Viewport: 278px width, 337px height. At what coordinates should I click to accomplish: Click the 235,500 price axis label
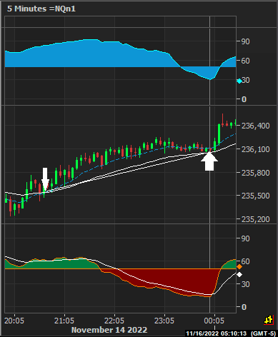pyautogui.click(x=255, y=196)
